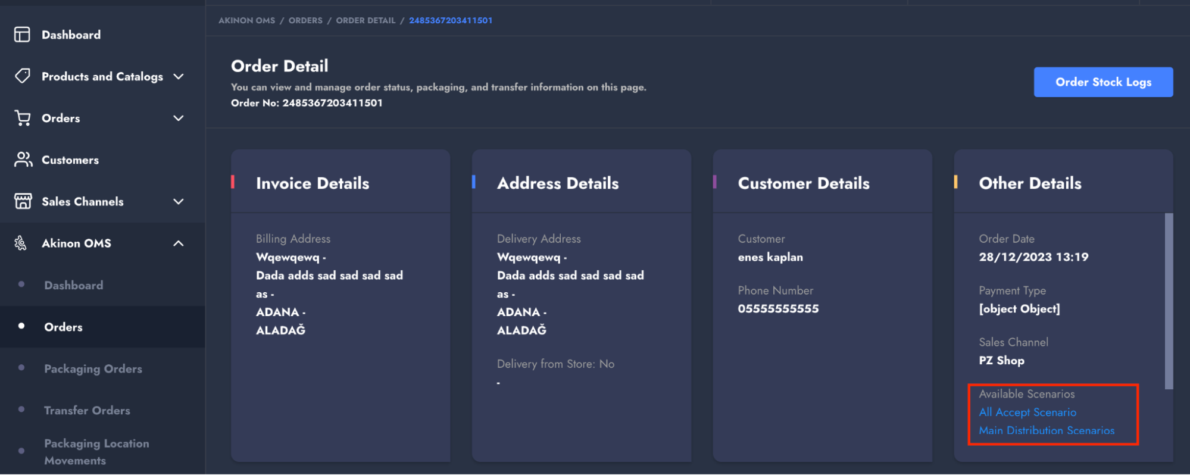The width and height of the screenshot is (1190, 475).
Task: Click the Dashboard grid icon in sidebar
Action: pos(22,35)
